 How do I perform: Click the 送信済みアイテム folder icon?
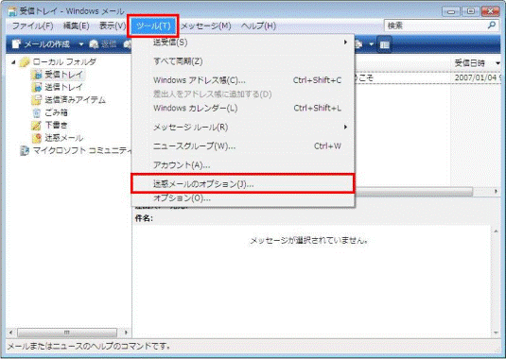point(37,100)
